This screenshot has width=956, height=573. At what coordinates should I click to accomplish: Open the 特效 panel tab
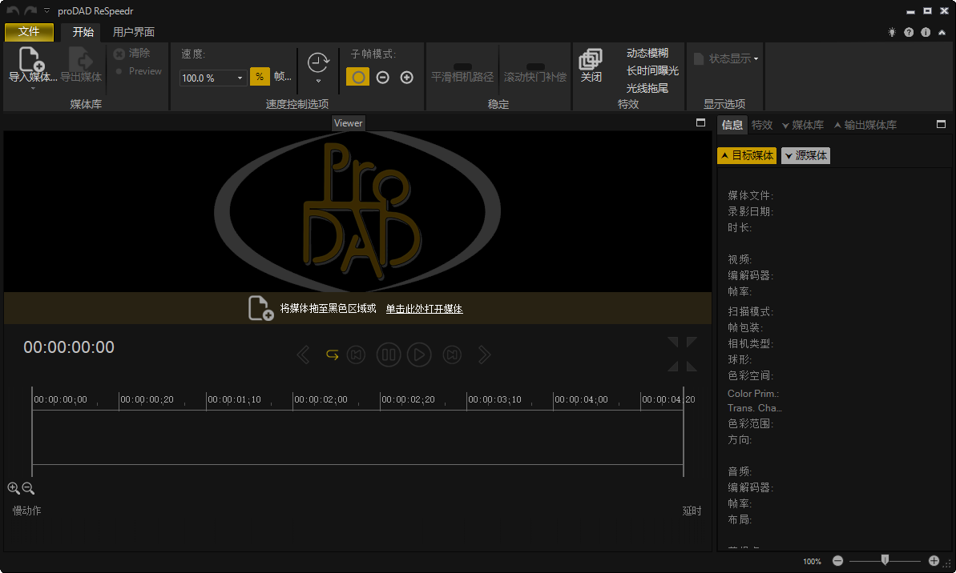tap(762, 124)
